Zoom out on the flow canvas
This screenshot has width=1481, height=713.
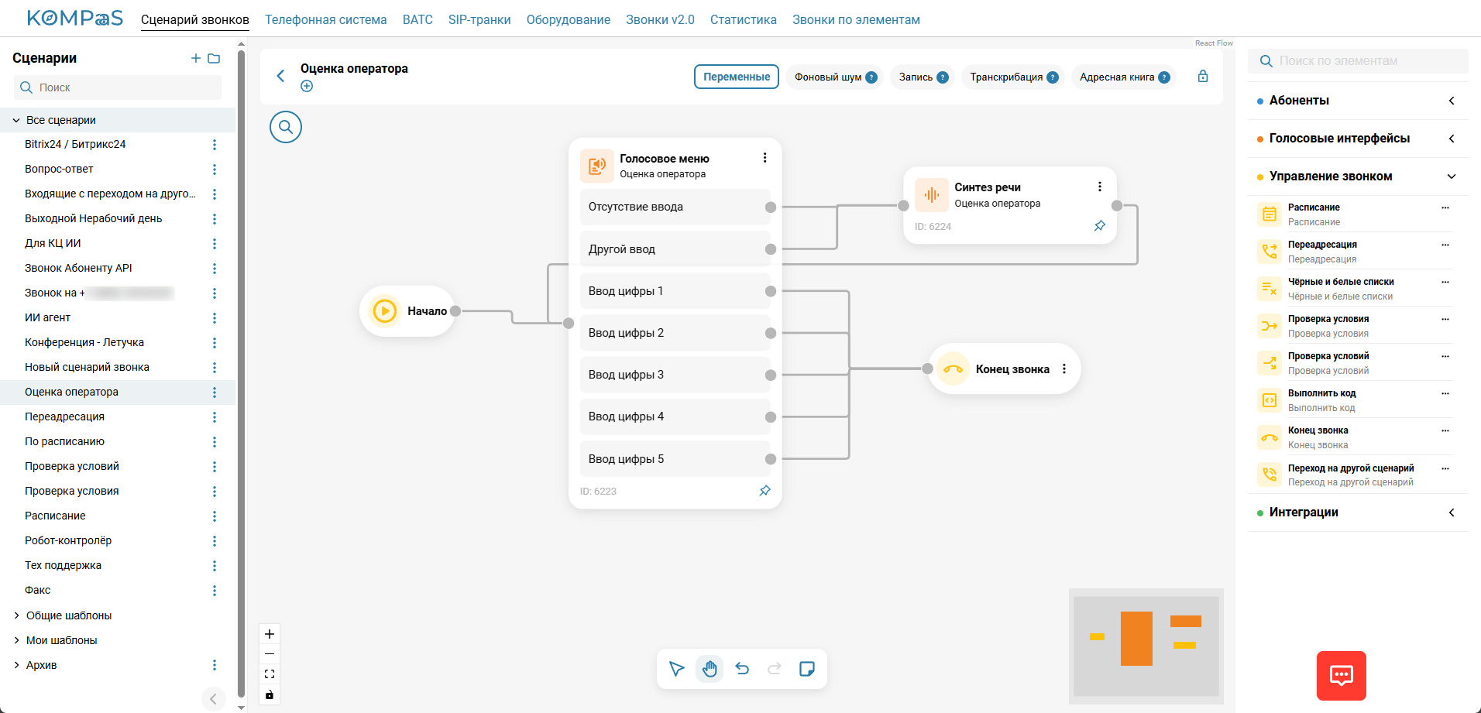click(270, 654)
